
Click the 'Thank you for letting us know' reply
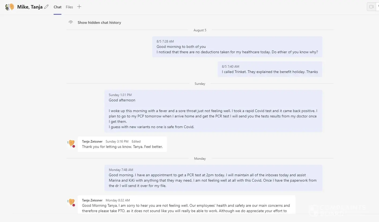pos(122,147)
